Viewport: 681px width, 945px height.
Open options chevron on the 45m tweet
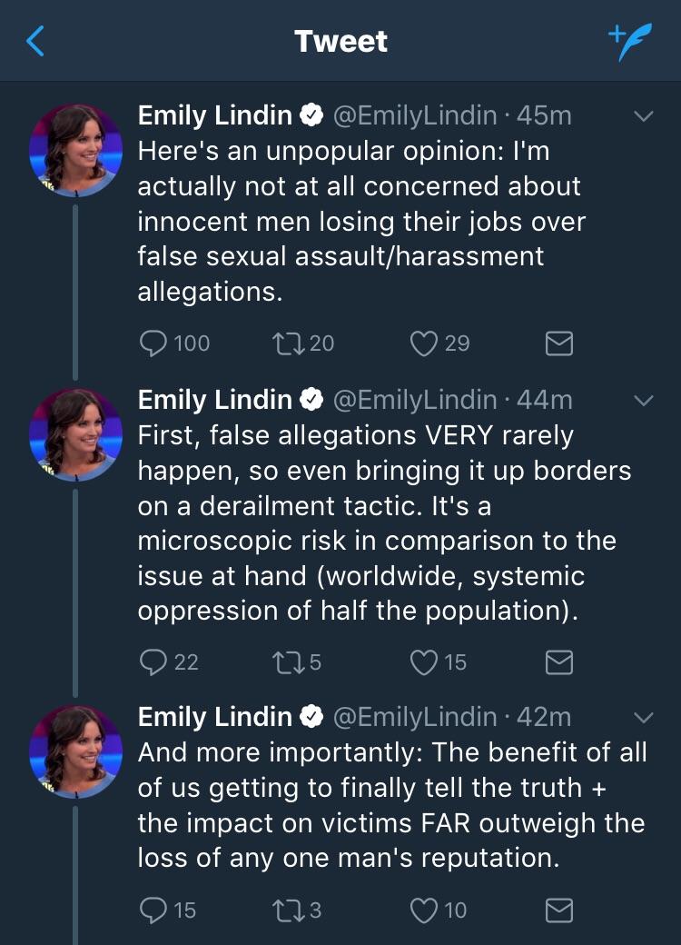[643, 116]
